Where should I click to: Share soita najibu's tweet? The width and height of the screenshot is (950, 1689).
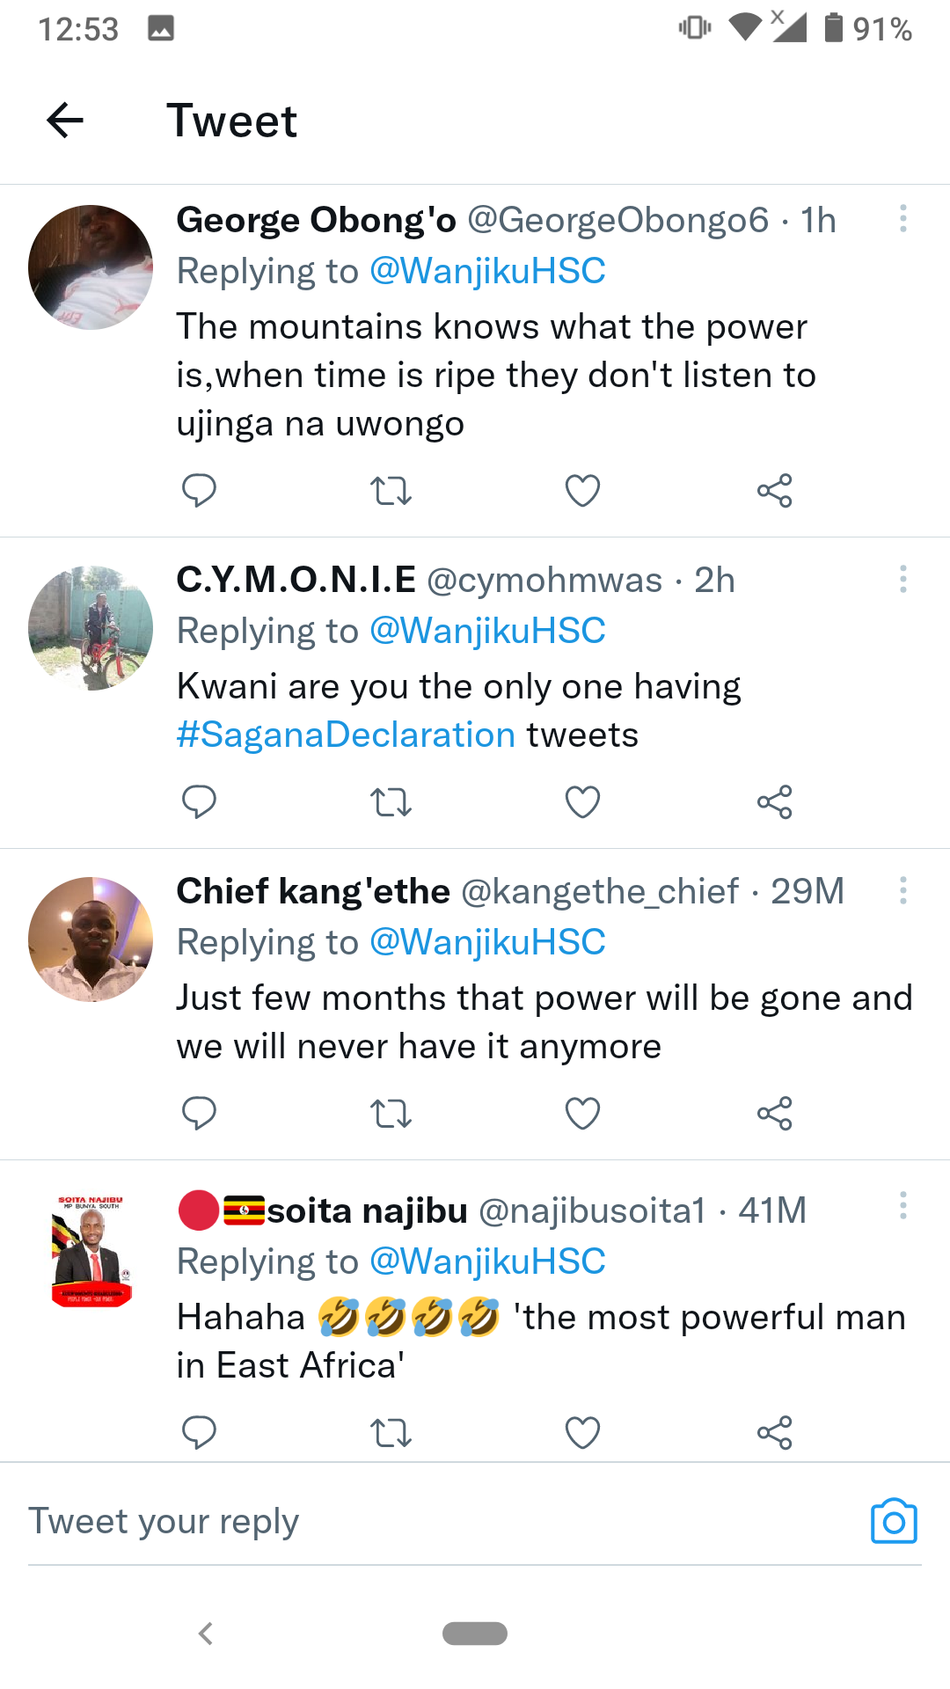774,1432
